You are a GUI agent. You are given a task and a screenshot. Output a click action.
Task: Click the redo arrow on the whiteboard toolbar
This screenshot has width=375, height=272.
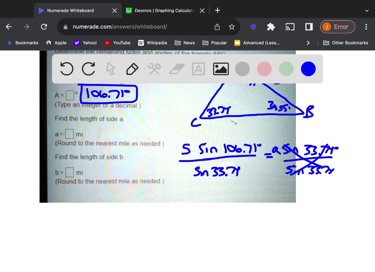[88, 69]
